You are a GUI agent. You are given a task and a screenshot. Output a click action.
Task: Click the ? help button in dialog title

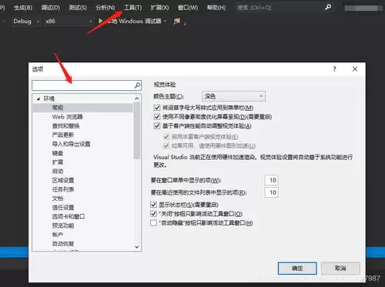pyautogui.click(x=334, y=69)
